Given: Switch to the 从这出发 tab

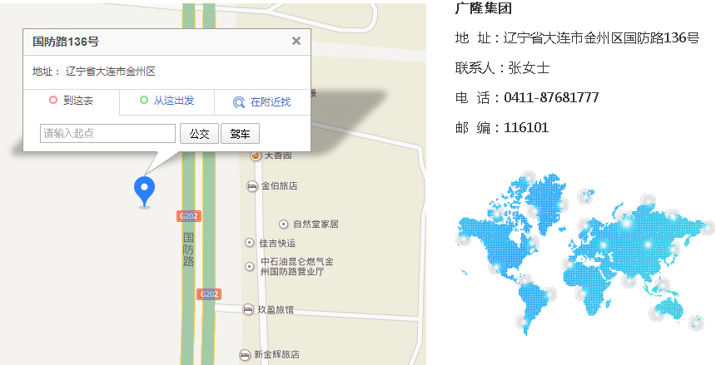Looking at the screenshot, I should (167, 101).
